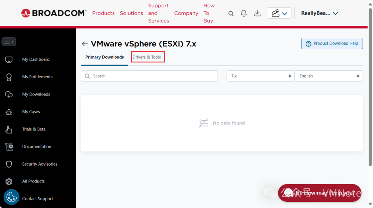Screen dimensions: 373x208
Task: Click the My Dashboard monitor icon
Action: 9,60
